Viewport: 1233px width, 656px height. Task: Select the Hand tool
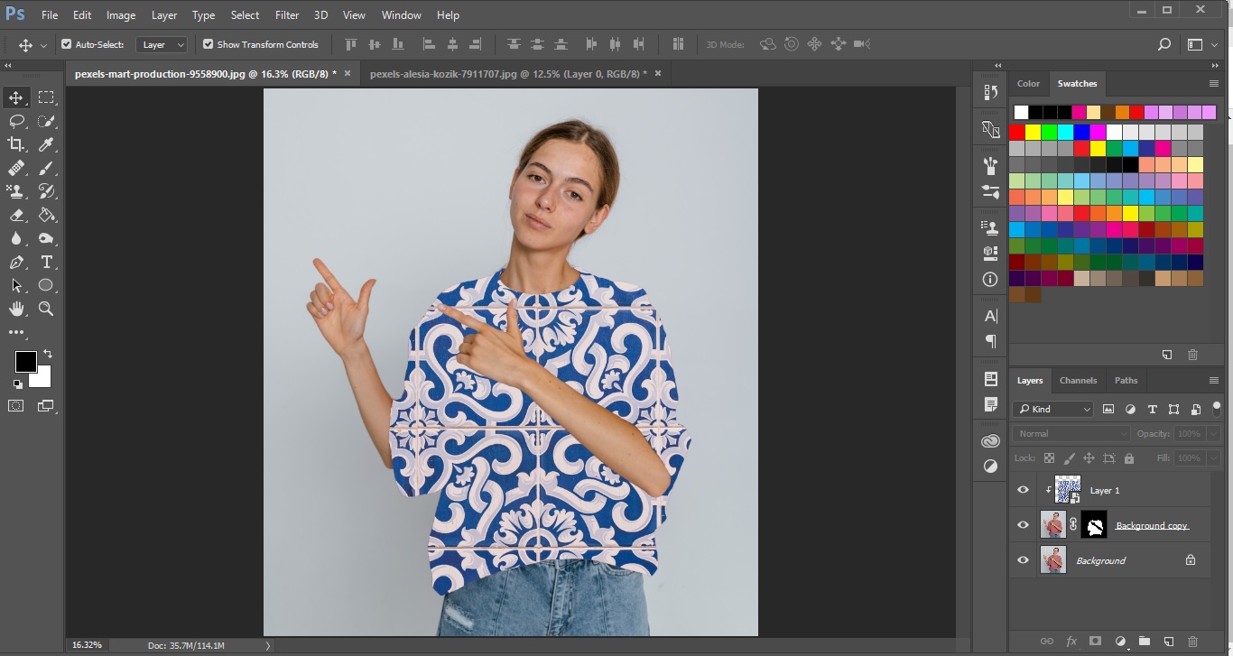click(16, 309)
